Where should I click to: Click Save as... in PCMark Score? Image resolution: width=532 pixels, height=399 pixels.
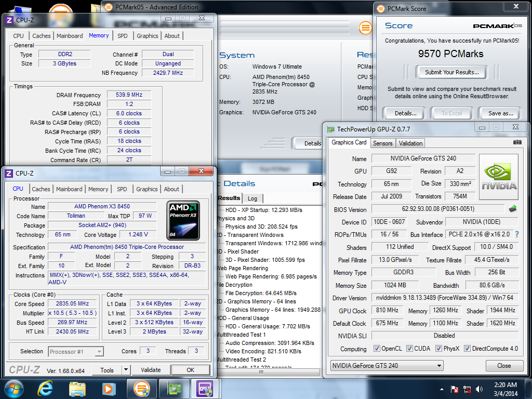tap(500, 113)
